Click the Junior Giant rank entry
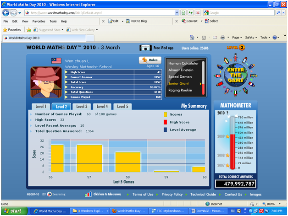 coord(178,83)
